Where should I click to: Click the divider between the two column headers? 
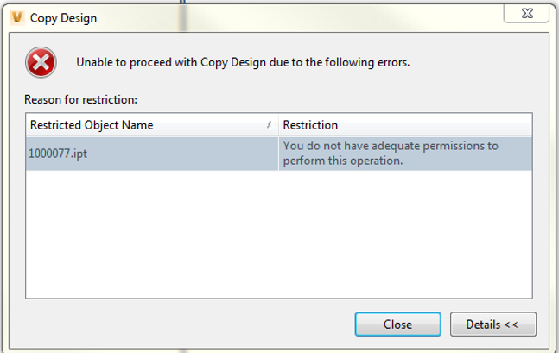[x=278, y=125]
